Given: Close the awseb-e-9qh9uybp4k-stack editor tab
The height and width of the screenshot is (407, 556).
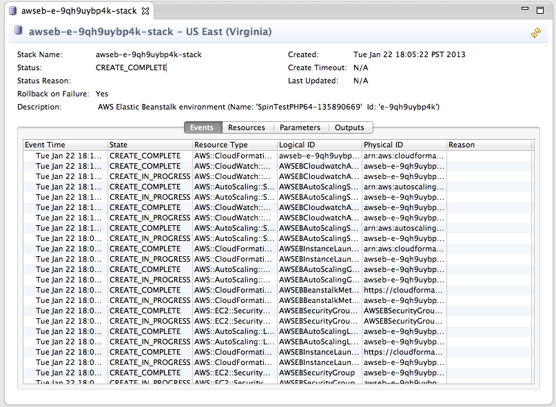Looking at the screenshot, I should pos(145,11).
